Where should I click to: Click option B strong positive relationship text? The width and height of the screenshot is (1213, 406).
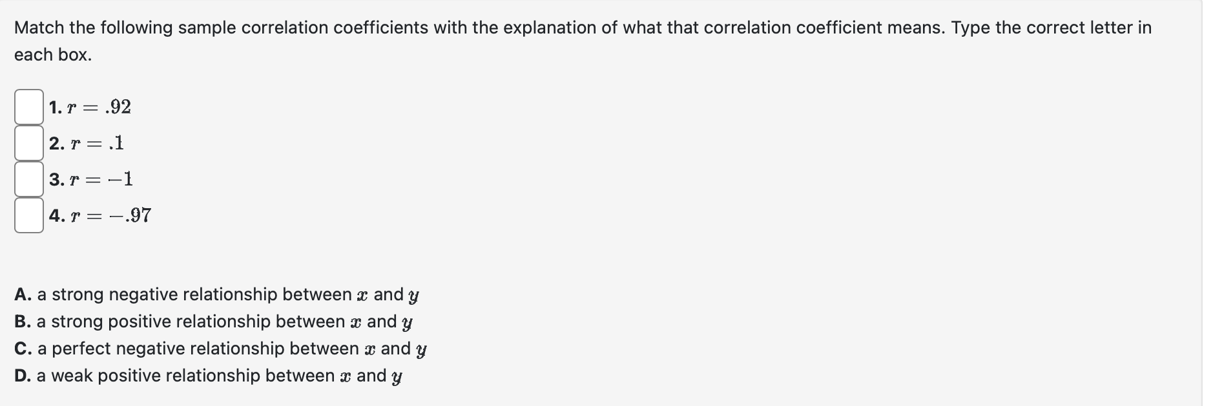coord(213,322)
